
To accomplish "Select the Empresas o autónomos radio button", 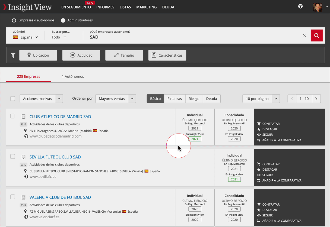I will pyautogui.click(x=14, y=20).
